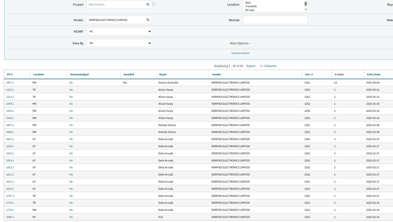Select PV Labs in the Location list
This screenshot has width=393, height=222.
tap(250, 10)
